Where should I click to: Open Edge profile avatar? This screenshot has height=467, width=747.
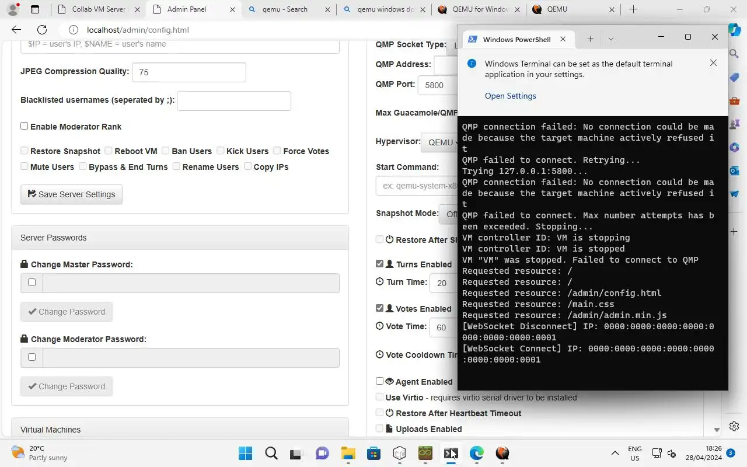pyautogui.click(x=13, y=9)
